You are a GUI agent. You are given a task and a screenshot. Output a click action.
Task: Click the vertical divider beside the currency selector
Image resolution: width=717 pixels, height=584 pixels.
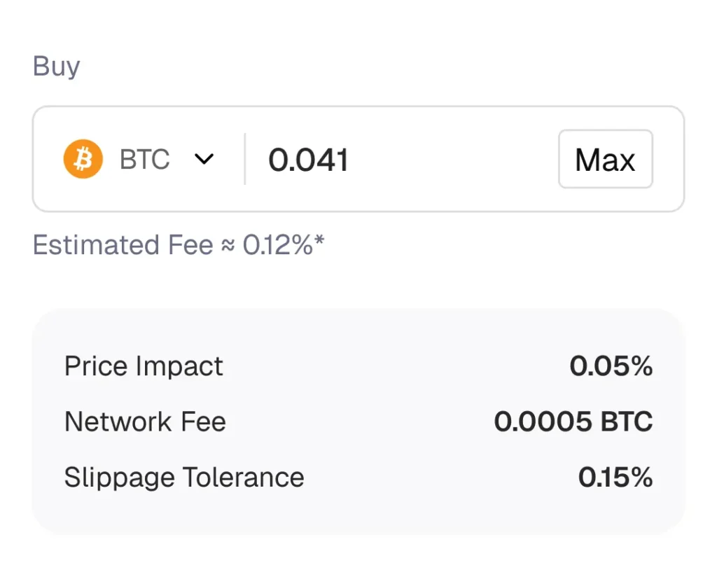click(245, 159)
